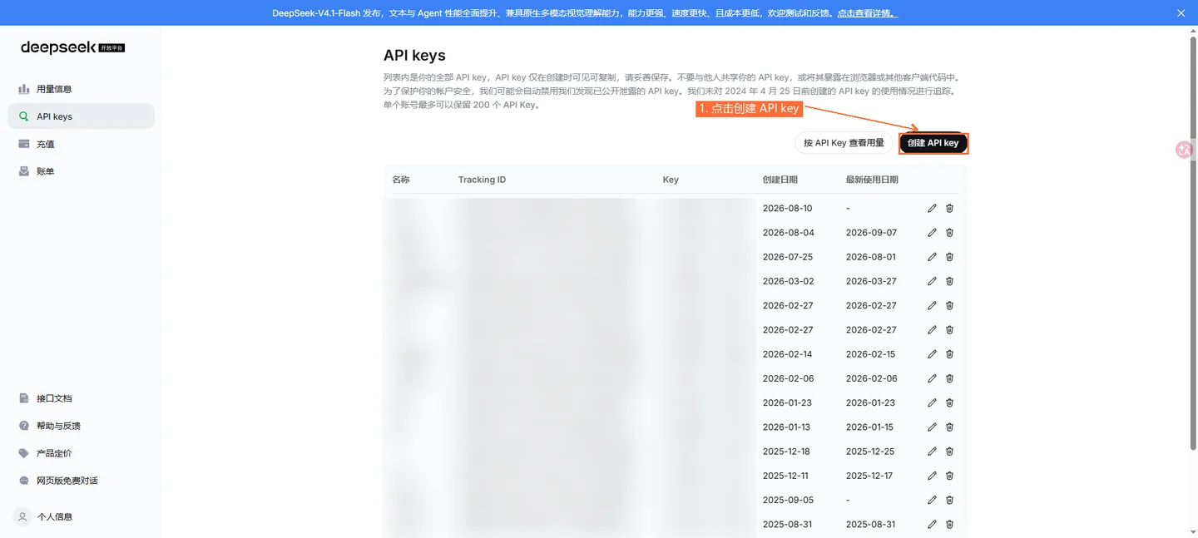Edit the key created on 2026-02-14
Viewport: 1198px width, 538px height.
[932, 354]
